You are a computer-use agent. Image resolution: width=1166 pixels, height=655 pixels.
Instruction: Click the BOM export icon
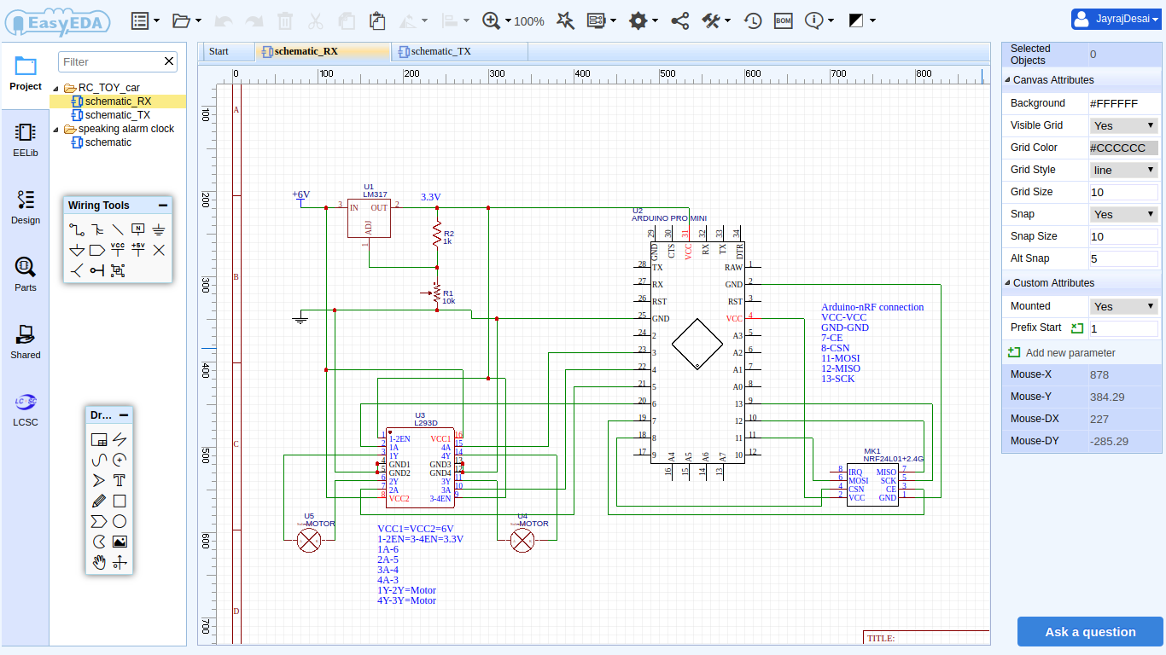click(783, 20)
